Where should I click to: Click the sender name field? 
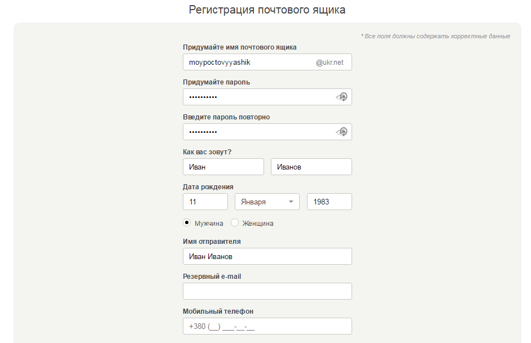267,256
